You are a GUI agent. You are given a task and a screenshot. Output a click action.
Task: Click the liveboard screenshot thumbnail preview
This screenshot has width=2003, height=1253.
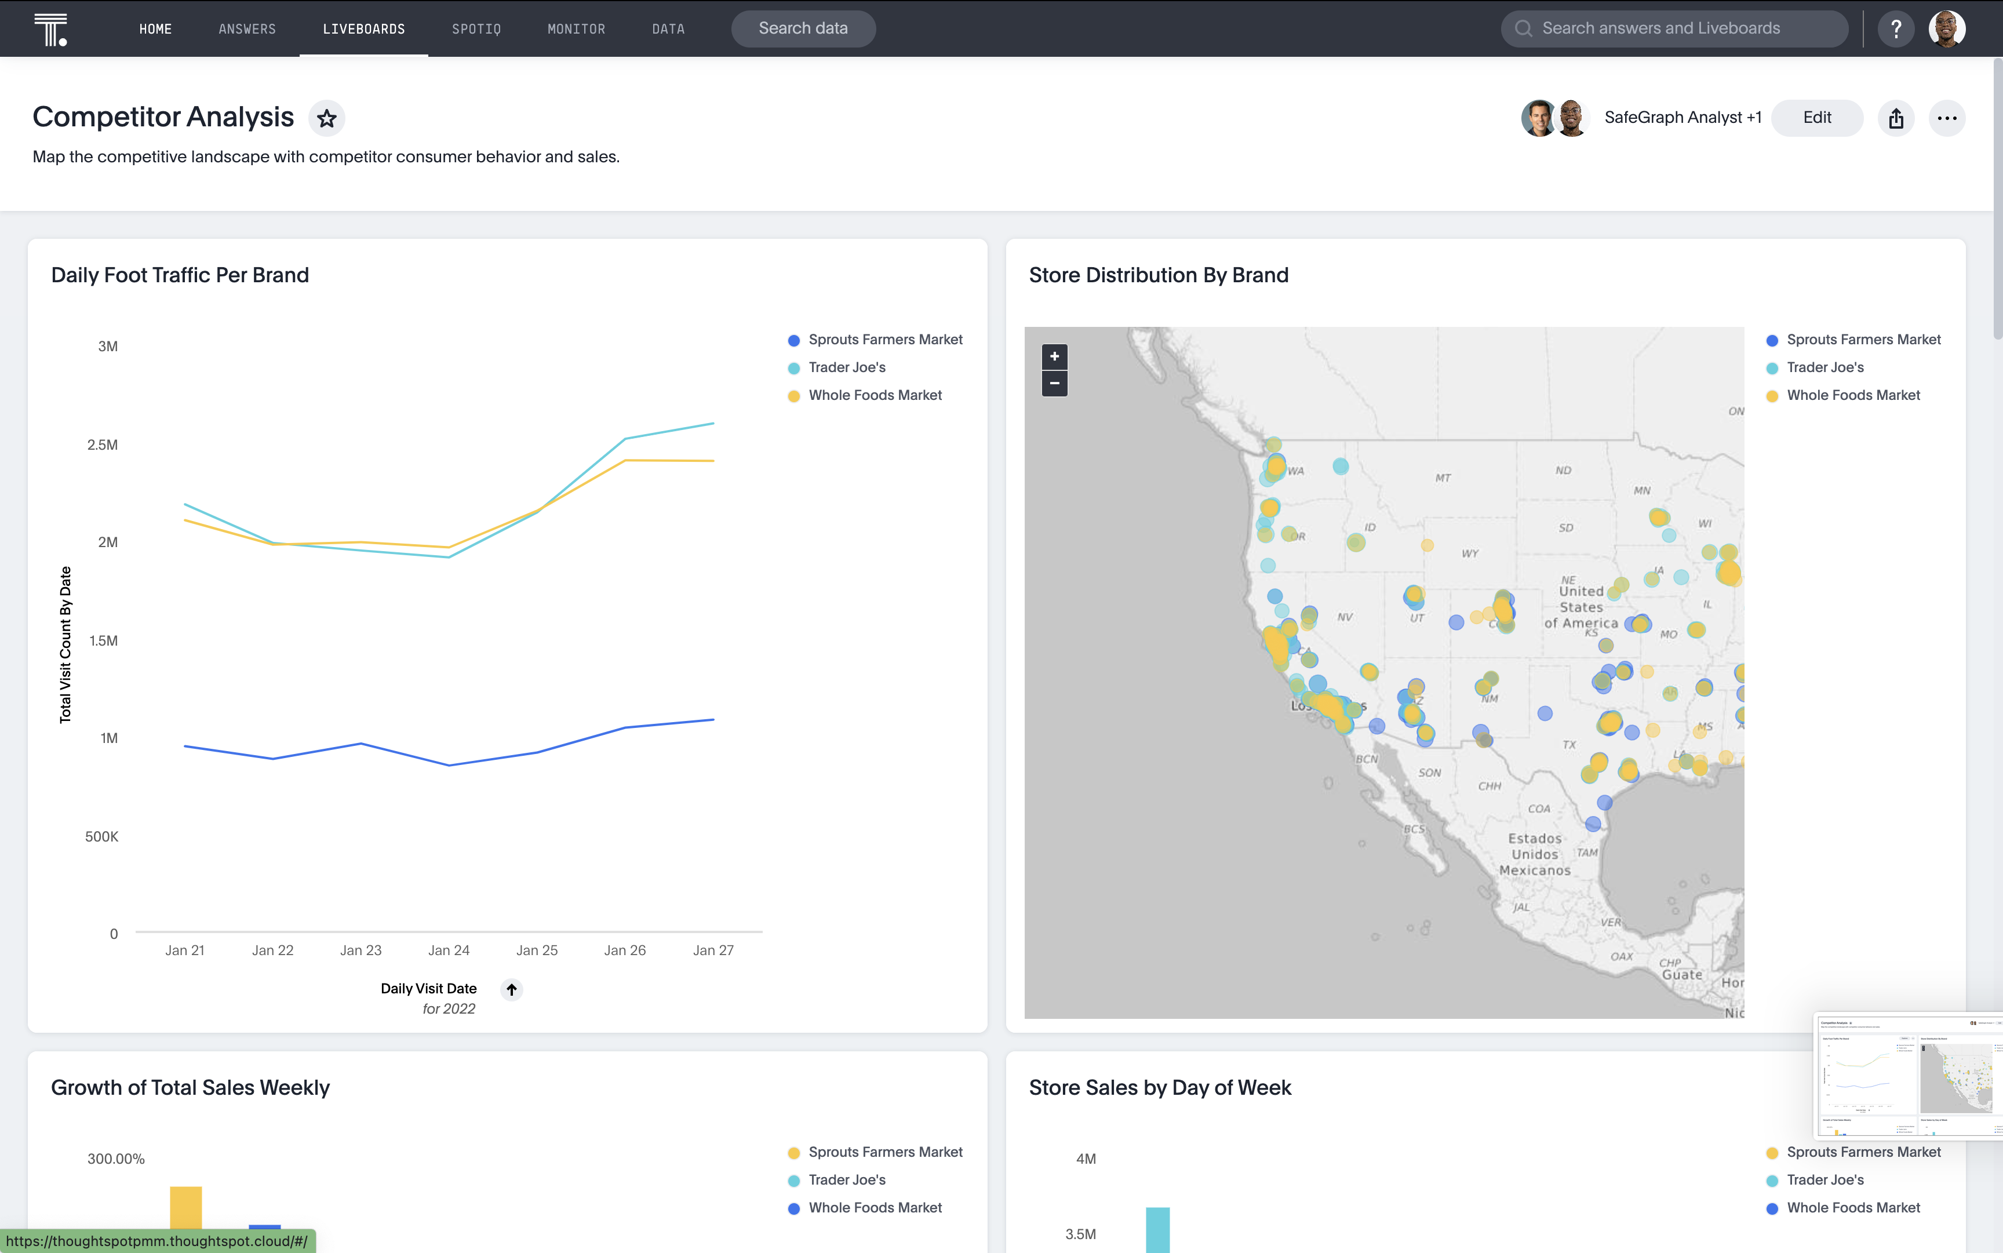[1908, 1076]
